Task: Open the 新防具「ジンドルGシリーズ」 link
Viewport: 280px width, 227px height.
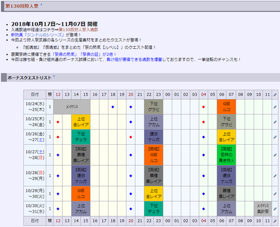Action: coord(37,35)
